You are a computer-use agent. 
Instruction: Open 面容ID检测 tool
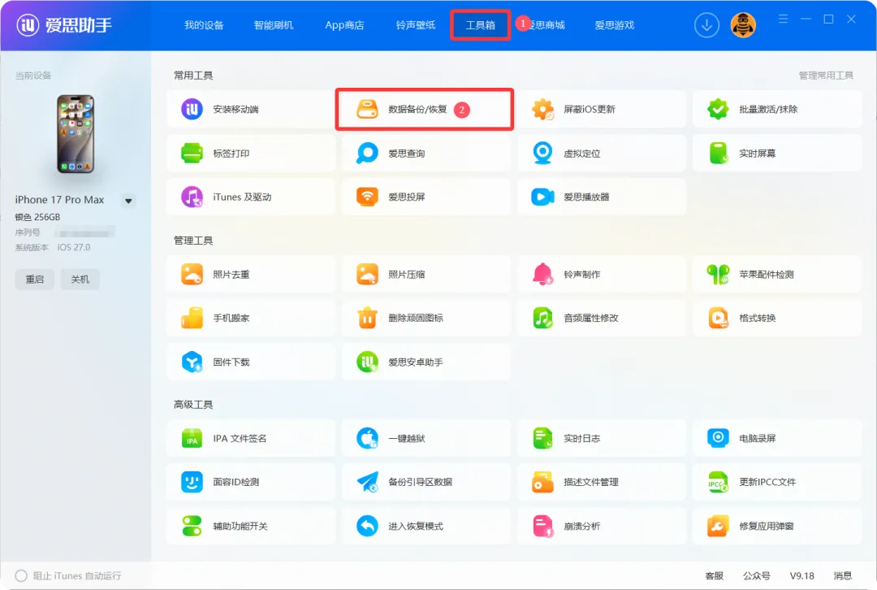click(251, 482)
